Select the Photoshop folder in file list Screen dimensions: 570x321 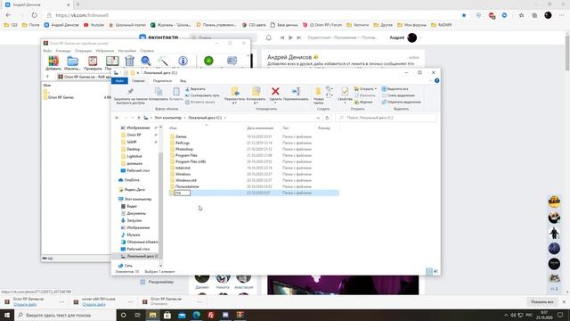tap(184, 149)
